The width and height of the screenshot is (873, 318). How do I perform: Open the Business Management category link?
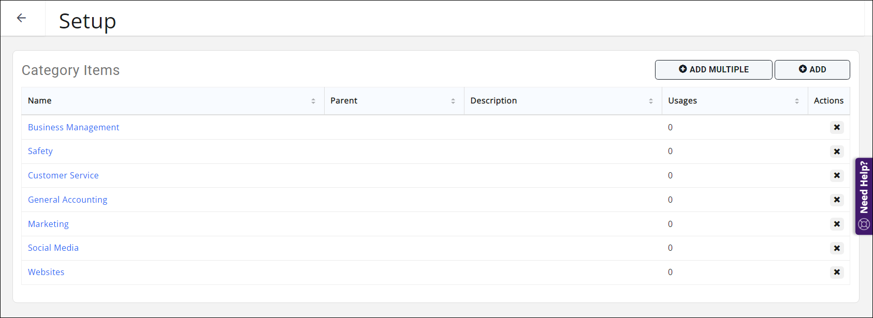coord(73,127)
